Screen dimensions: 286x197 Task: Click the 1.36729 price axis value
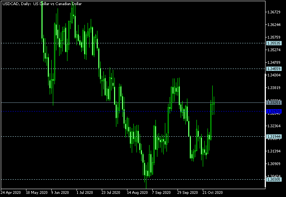[x=274, y=12]
